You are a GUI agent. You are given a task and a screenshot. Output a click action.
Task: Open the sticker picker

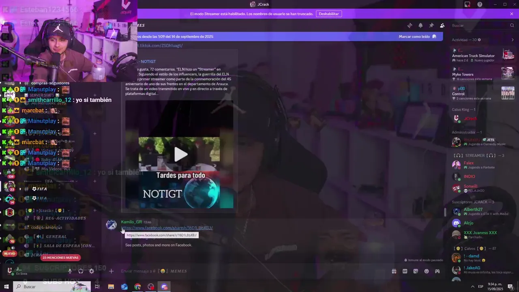click(x=416, y=271)
